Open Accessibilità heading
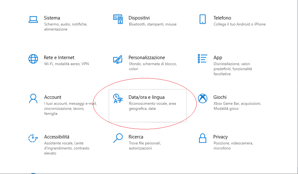Image resolution: width=298 pixels, height=174 pixels. pyautogui.click(x=57, y=137)
